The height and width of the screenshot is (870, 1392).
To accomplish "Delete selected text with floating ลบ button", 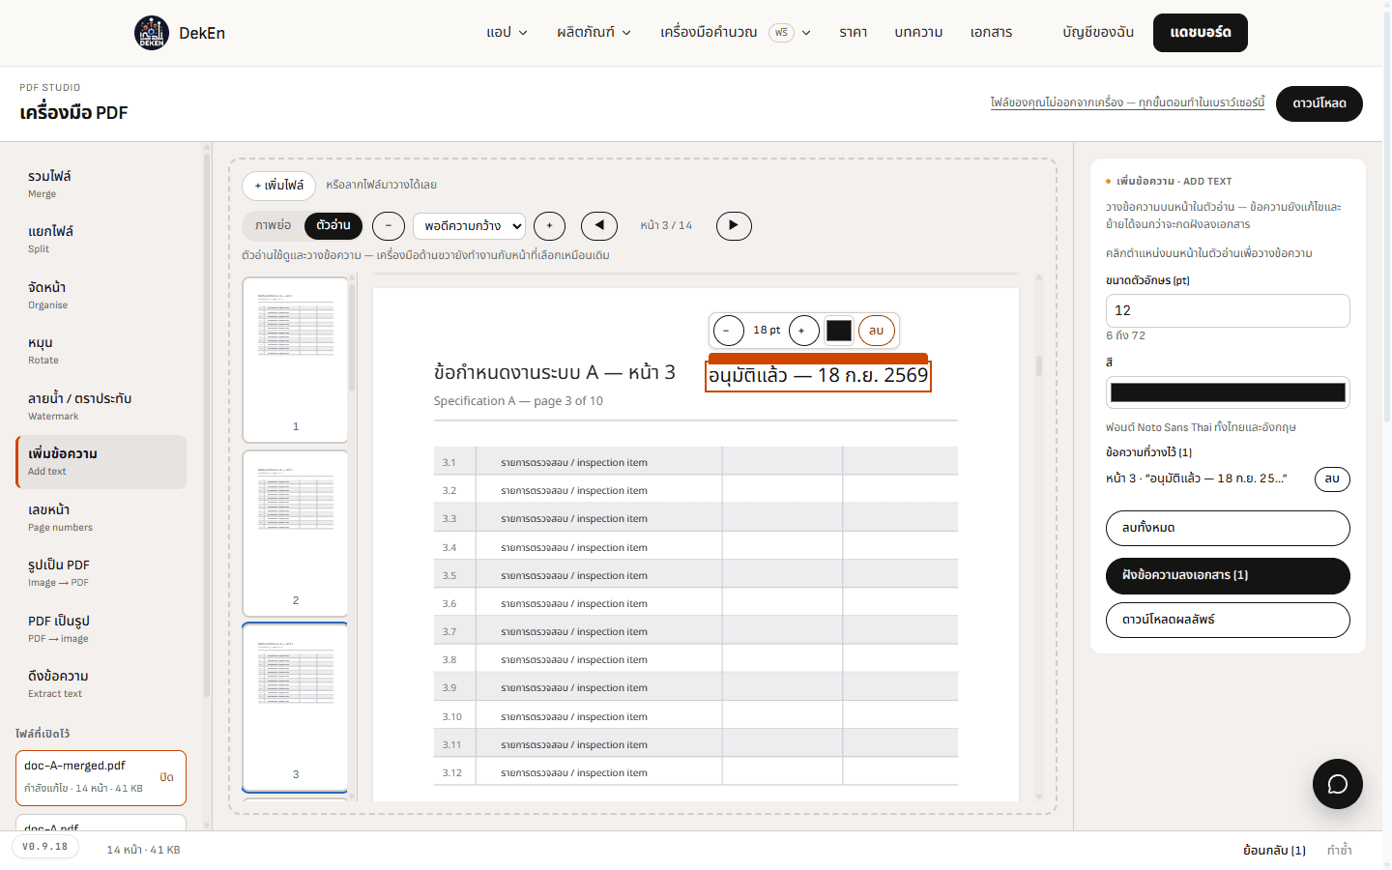I will (877, 331).
